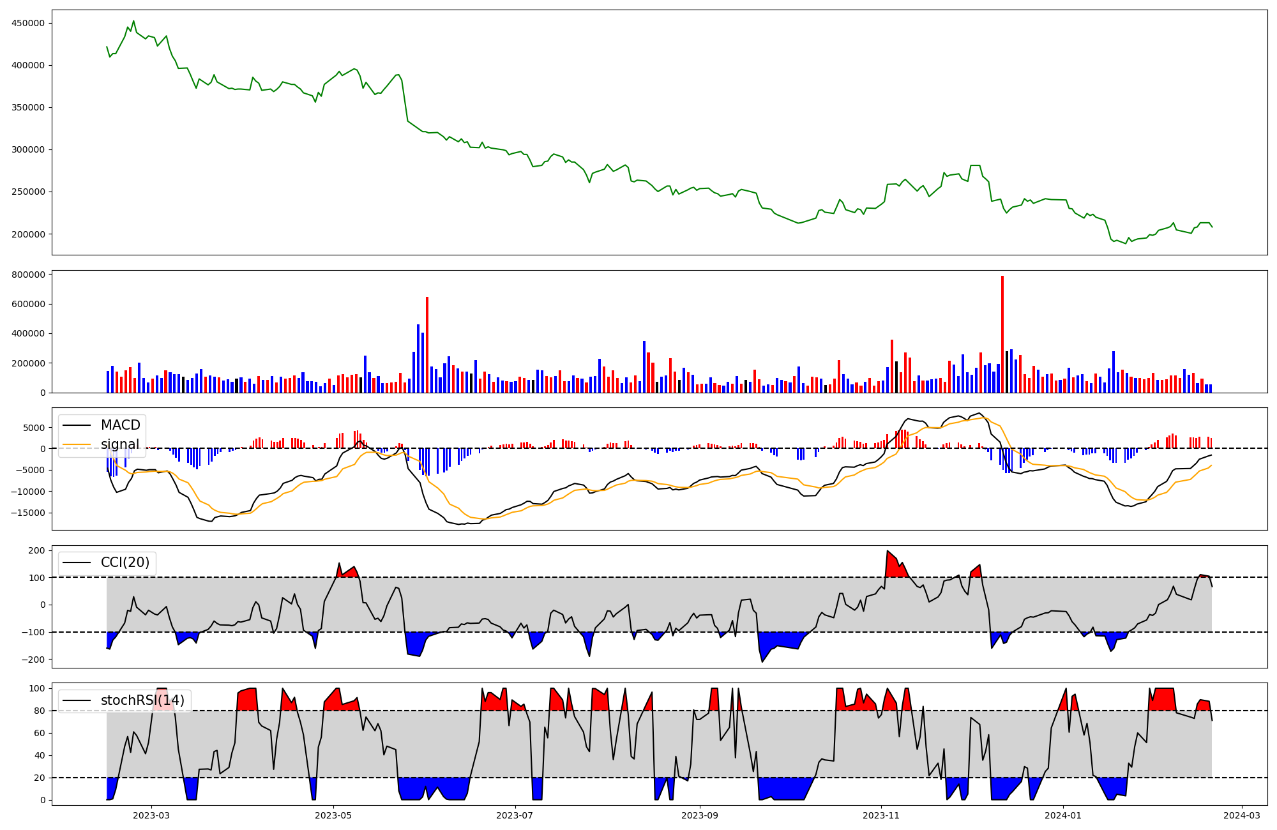The width and height of the screenshot is (1277, 830).
Task: Click the signal legend entry
Action: coord(101,444)
